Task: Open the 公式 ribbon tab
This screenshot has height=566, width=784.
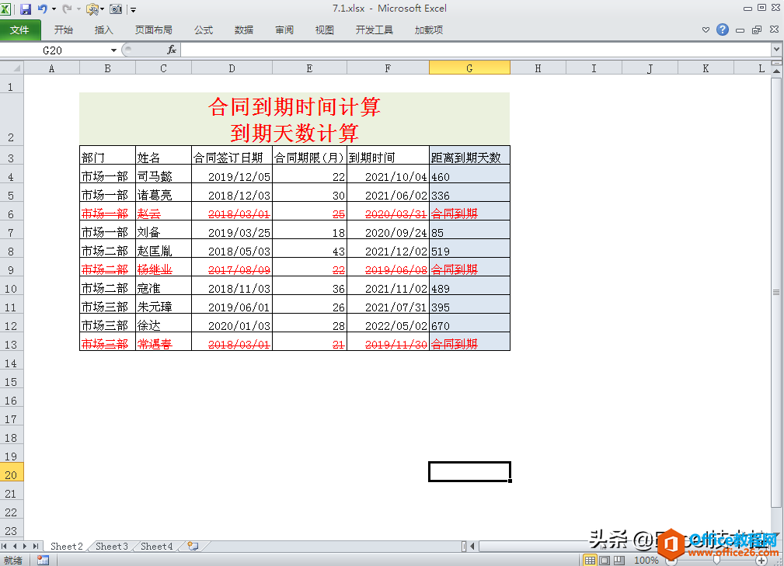Action: pyautogui.click(x=204, y=30)
